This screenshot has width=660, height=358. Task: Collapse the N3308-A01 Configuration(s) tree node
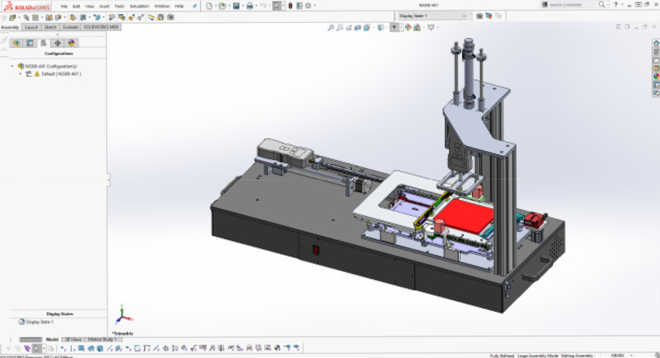tap(12, 66)
